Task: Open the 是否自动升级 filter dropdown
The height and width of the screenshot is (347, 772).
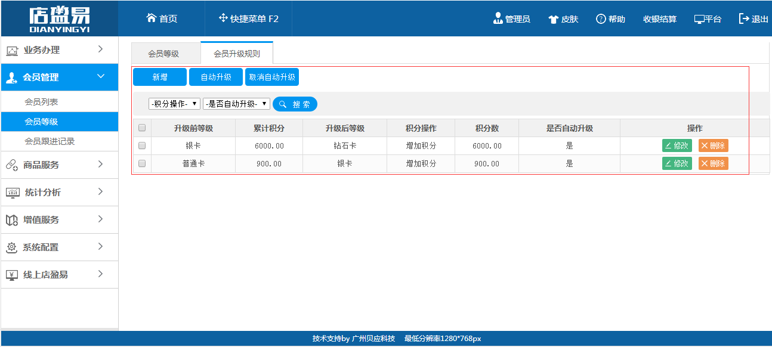Action: point(236,104)
